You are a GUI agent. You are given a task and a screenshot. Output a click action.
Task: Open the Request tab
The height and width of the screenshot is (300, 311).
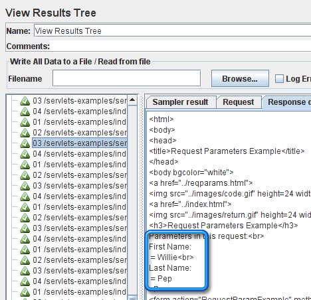pos(239,102)
